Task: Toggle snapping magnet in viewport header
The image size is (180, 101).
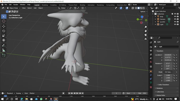Action: 75,8
